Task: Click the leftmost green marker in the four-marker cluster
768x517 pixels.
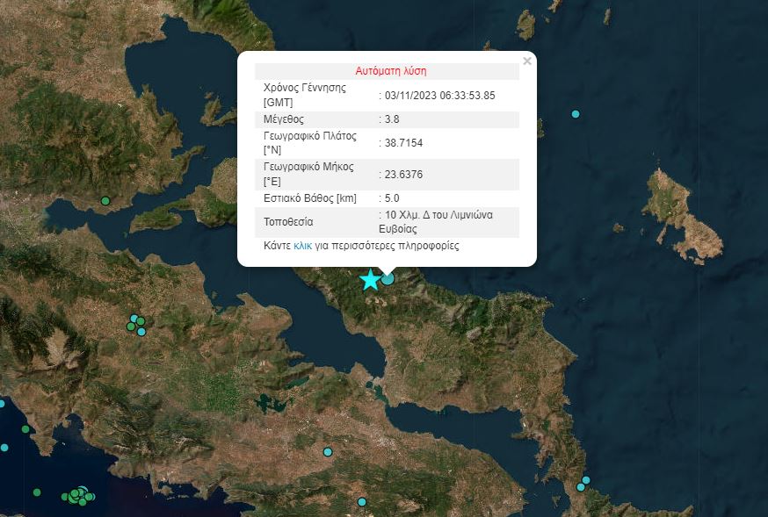Action: point(131,327)
